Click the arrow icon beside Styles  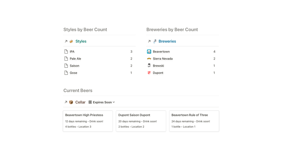point(66,41)
